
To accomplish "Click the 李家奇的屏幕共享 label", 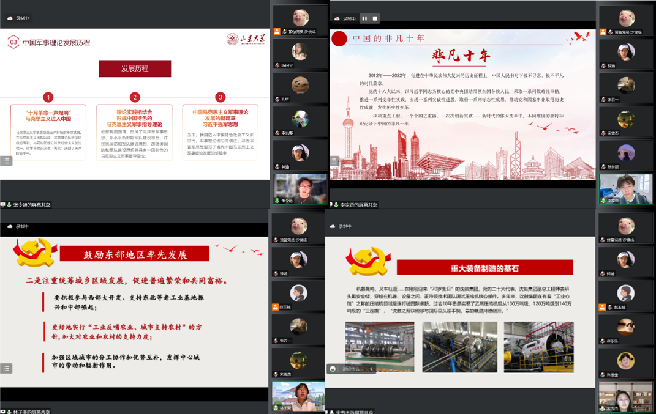I will (355, 205).
